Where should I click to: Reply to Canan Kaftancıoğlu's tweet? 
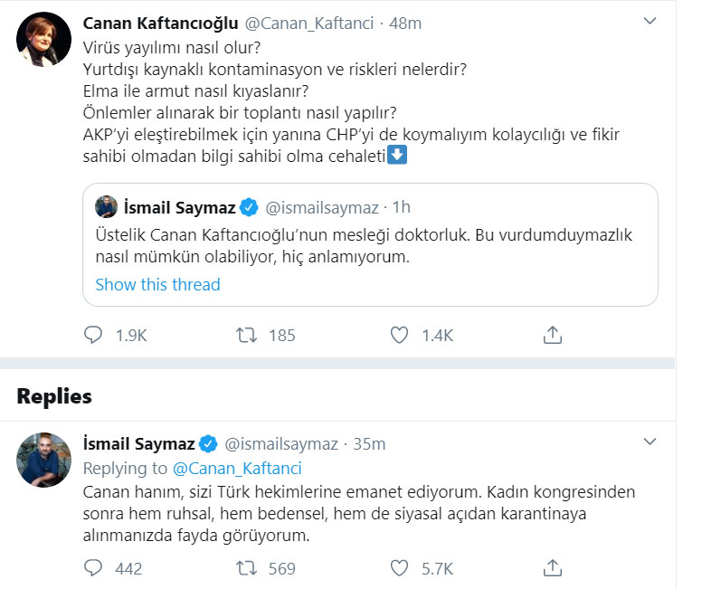(94, 336)
